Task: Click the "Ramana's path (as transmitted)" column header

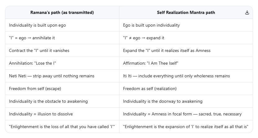Action: pyautogui.click(x=62, y=13)
